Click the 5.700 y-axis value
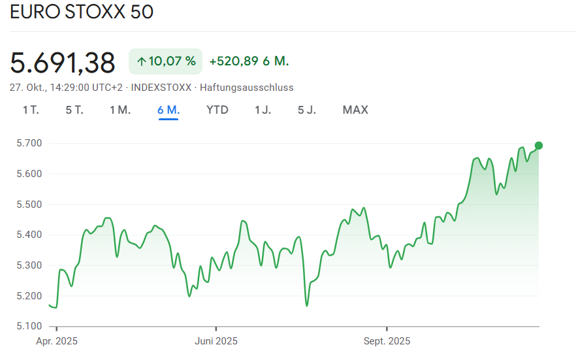 (28, 143)
